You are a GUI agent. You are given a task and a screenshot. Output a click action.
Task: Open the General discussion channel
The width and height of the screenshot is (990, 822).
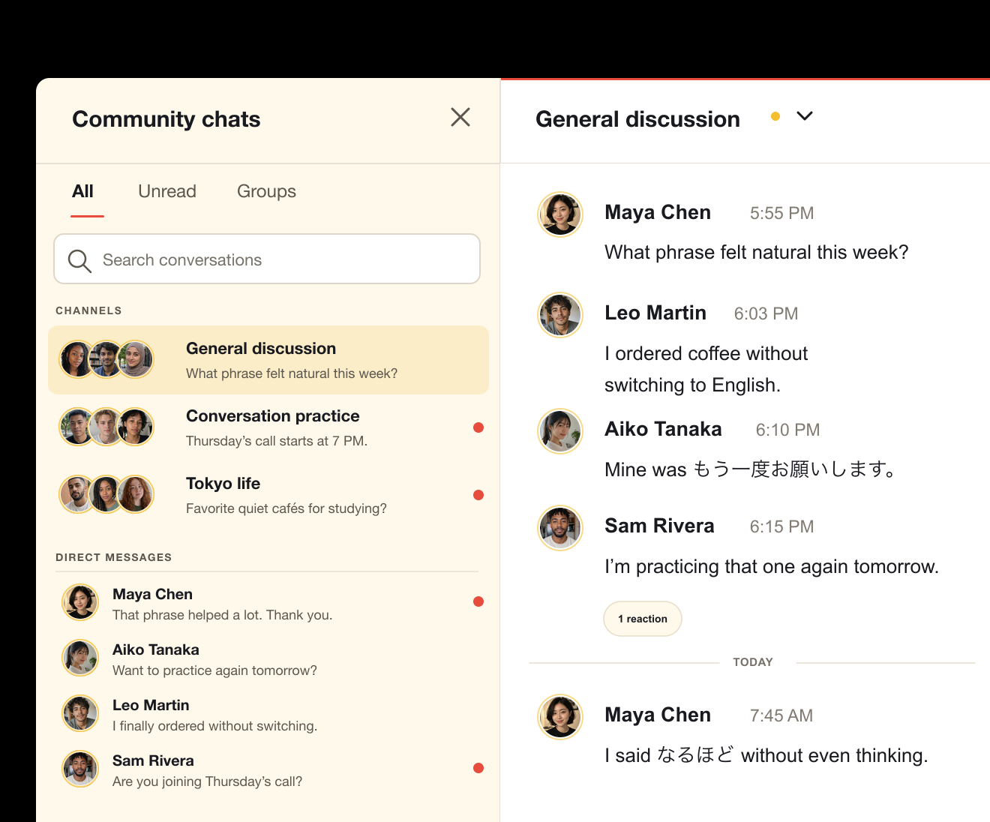[x=268, y=360]
